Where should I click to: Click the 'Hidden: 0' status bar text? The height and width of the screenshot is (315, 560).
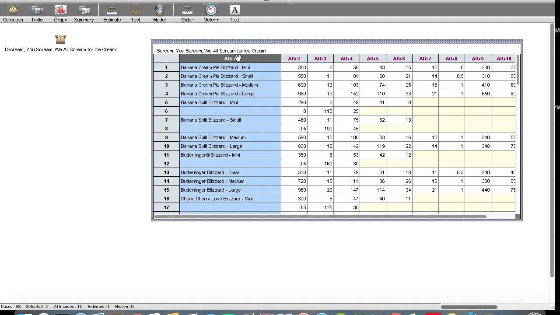[x=126, y=307]
